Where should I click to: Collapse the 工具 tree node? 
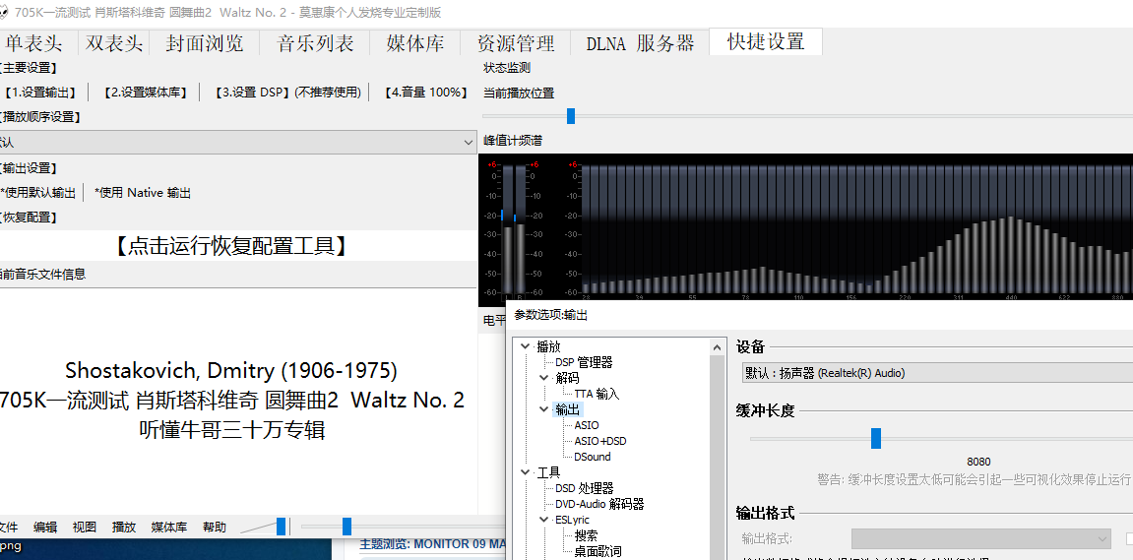click(525, 472)
